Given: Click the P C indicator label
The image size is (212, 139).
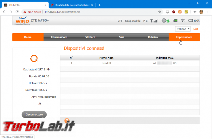Looking at the screenshot, I should click(x=145, y=21).
